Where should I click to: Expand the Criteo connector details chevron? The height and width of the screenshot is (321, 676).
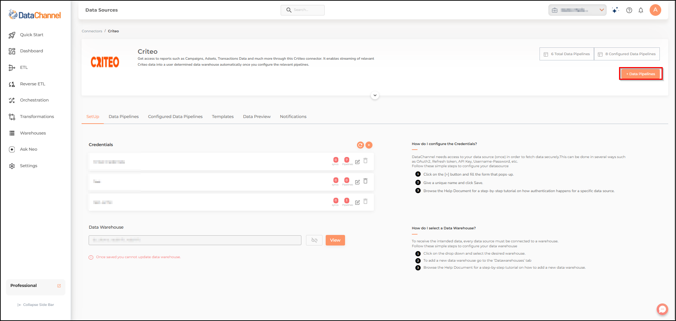pos(375,96)
